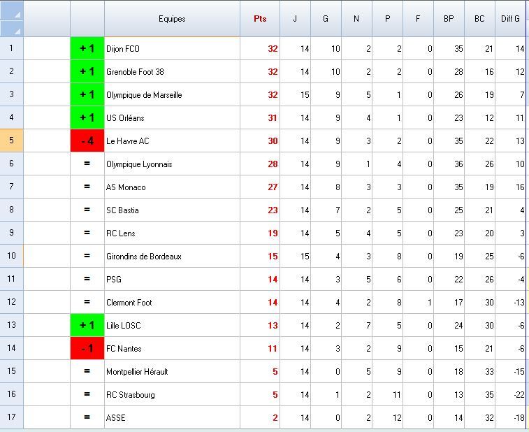
Task: Click the Pts column header
Action: pyautogui.click(x=260, y=19)
